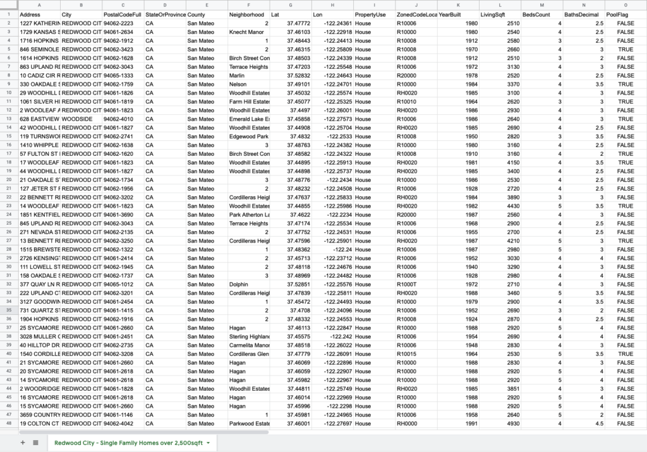Image resolution: width=647 pixels, height=452 pixels.
Task: Click the "BathsDecimal" header cell
Action: pyautogui.click(x=584, y=15)
